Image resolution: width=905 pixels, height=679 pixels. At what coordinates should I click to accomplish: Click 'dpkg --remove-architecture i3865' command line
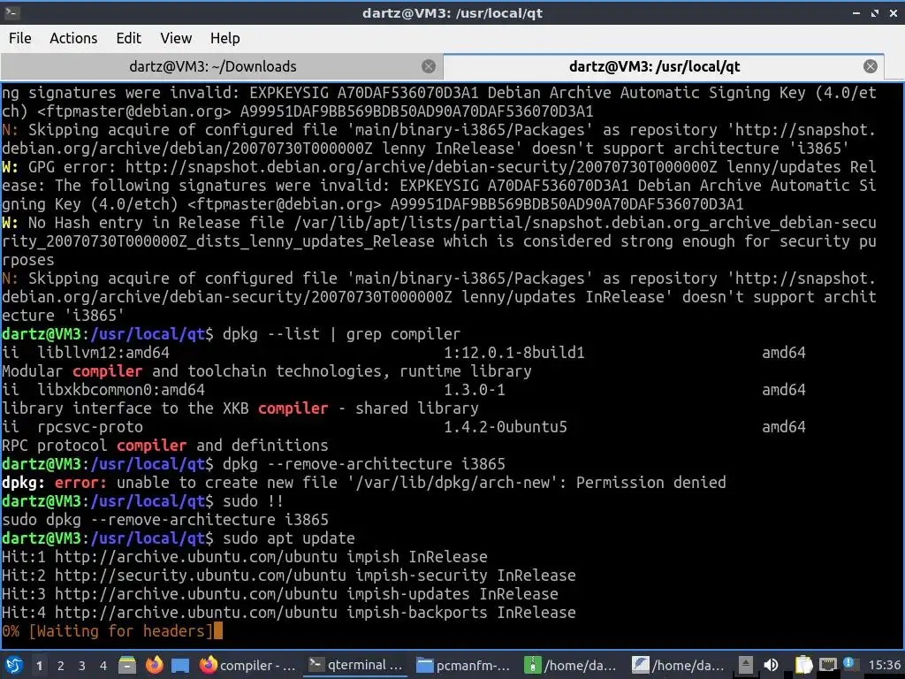pyautogui.click(x=363, y=463)
